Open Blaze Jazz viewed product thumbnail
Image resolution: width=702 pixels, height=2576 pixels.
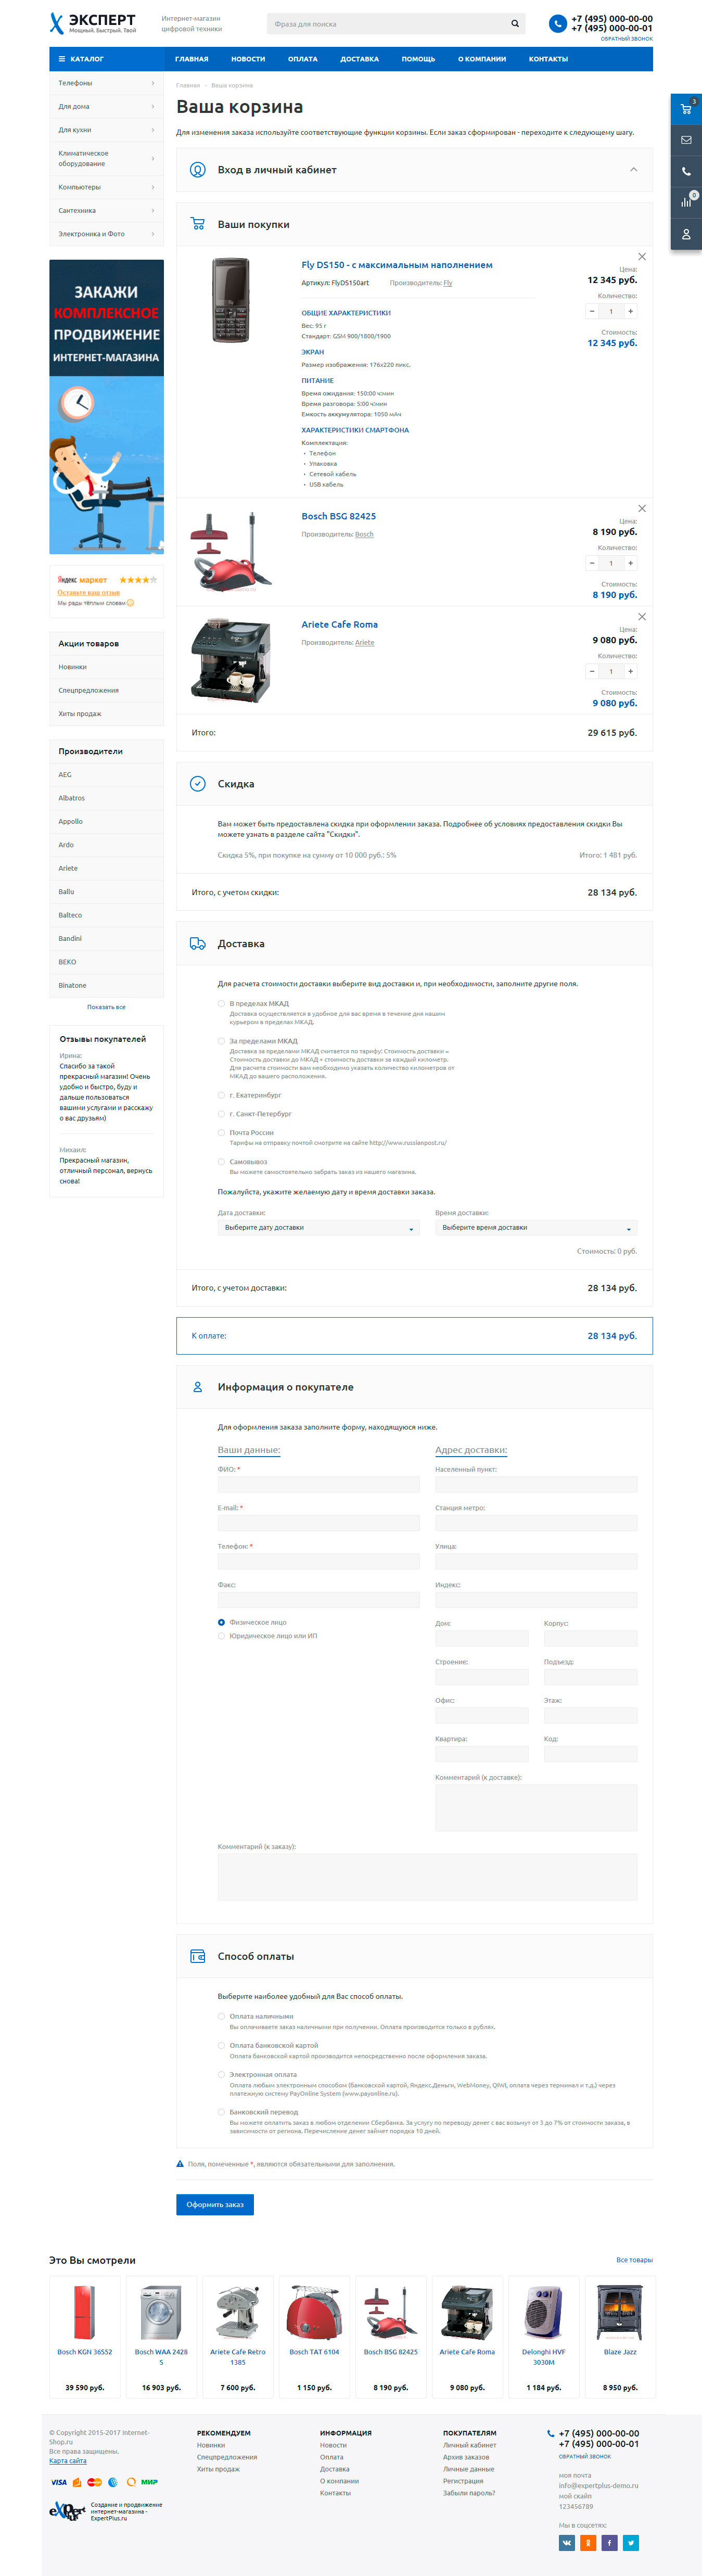point(620,2312)
